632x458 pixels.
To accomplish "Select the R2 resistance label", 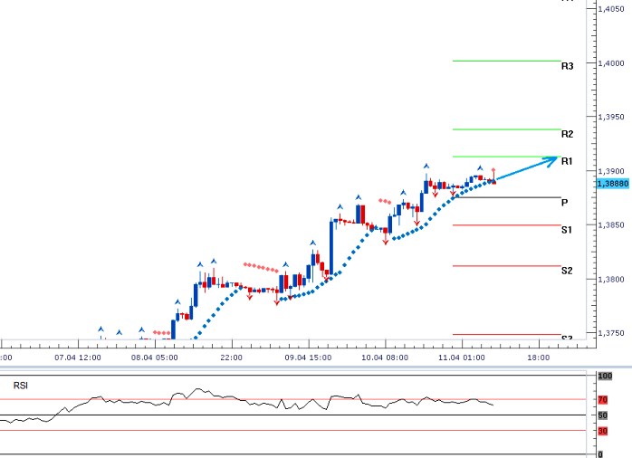I will pyautogui.click(x=567, y=134).
